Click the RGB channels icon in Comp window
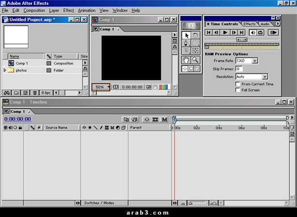Image resolution: width=297 pixels, height=217 pixels. point(163,87)
